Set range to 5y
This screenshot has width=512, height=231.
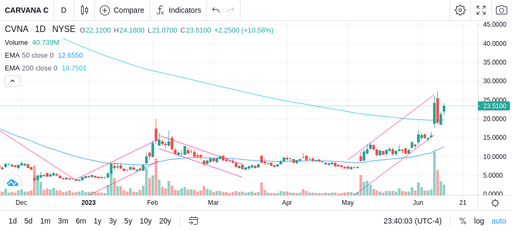[128, 221]
